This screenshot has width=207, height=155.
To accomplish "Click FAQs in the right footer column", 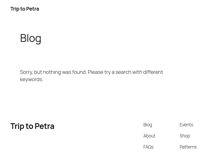I will click(x=148, y=147).
